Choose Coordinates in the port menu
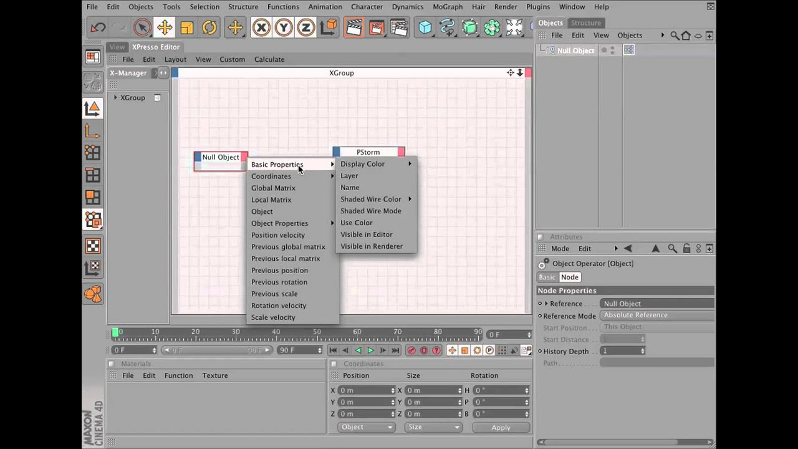This screenshot has width=798, height=449. (x=292, y=176)
